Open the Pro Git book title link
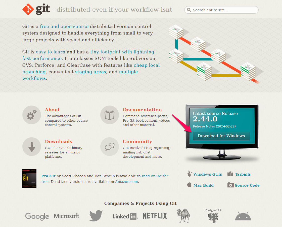 [x=49, y=176]
